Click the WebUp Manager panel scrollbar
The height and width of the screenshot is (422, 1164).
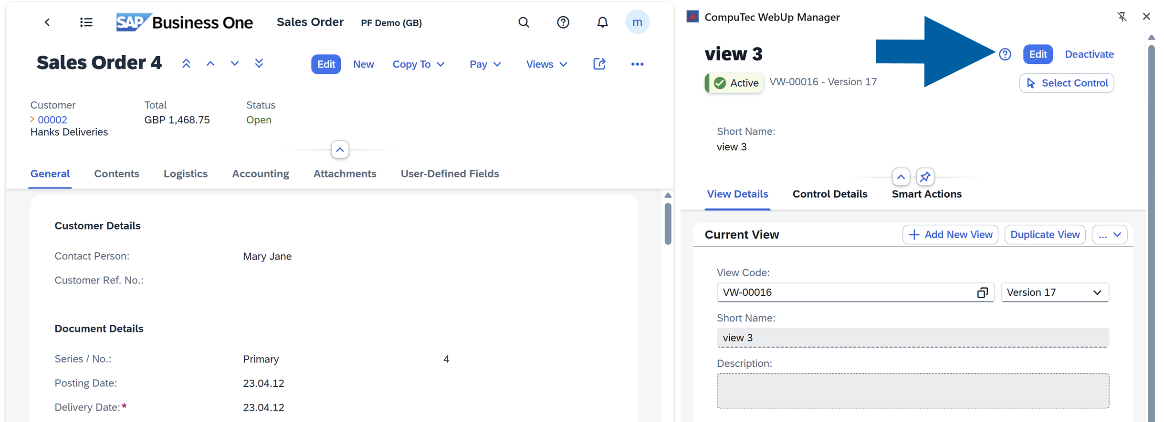(x=1151, y=233)
